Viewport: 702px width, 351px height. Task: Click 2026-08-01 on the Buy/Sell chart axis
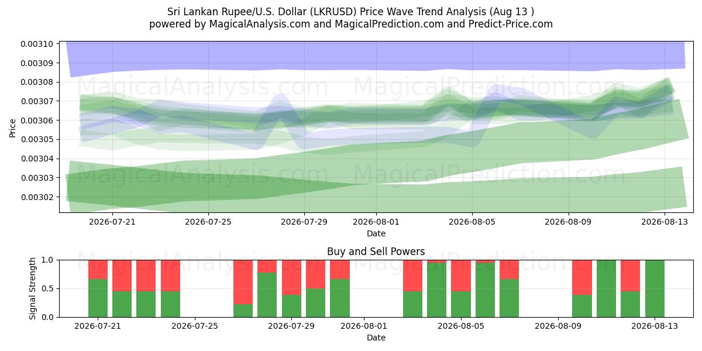click(x=364, y=326)
